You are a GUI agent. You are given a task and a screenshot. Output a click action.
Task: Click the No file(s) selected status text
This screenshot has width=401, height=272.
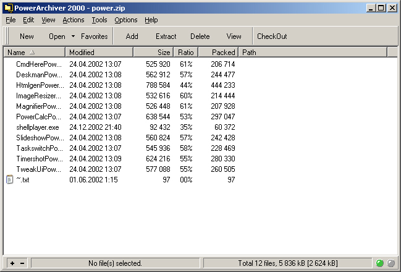click(x=115, y=263)
